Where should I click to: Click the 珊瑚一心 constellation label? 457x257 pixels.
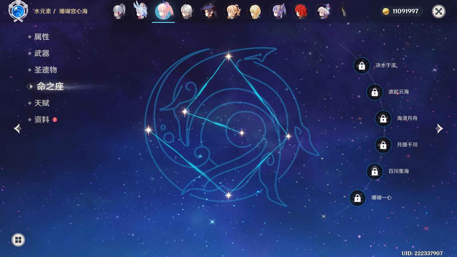click(x=382, y=198)
